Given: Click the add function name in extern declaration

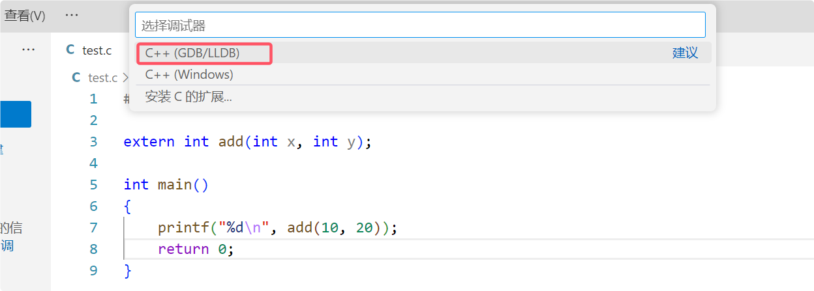Looking at the screenshot, I should pos(231,141).
